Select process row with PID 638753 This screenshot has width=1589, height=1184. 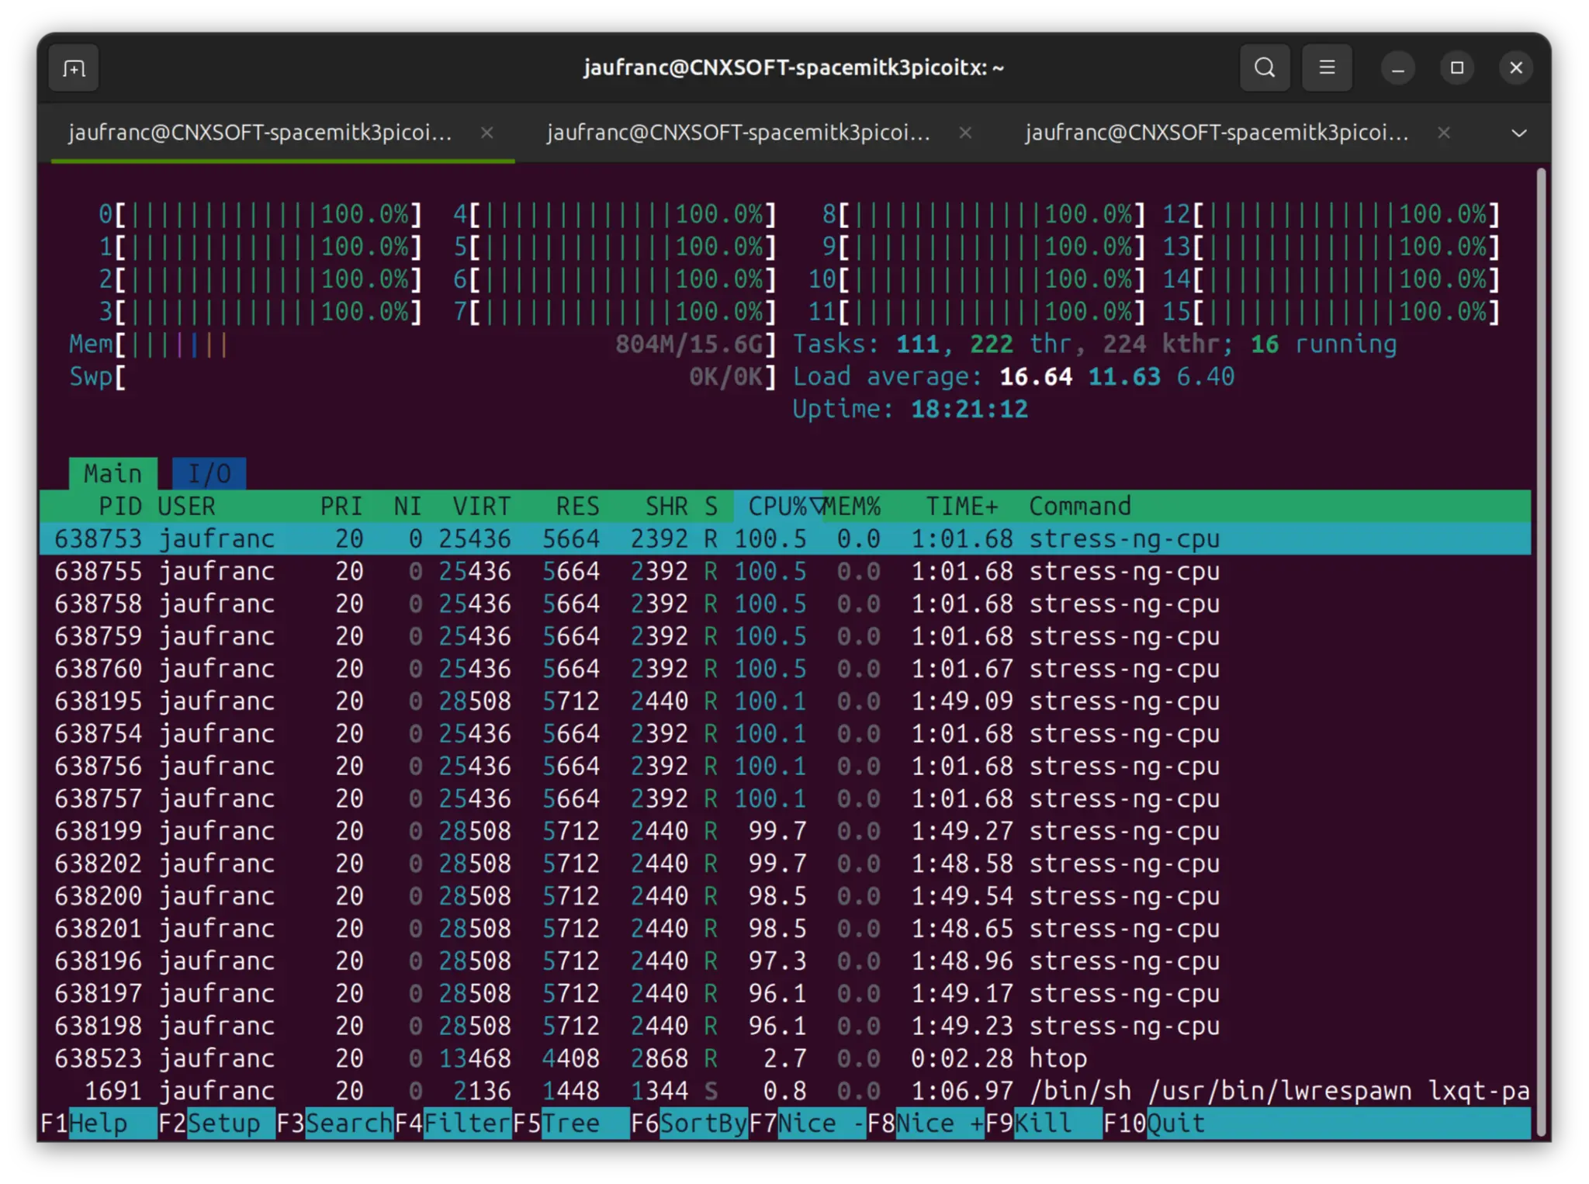click(x=785, y=538)
